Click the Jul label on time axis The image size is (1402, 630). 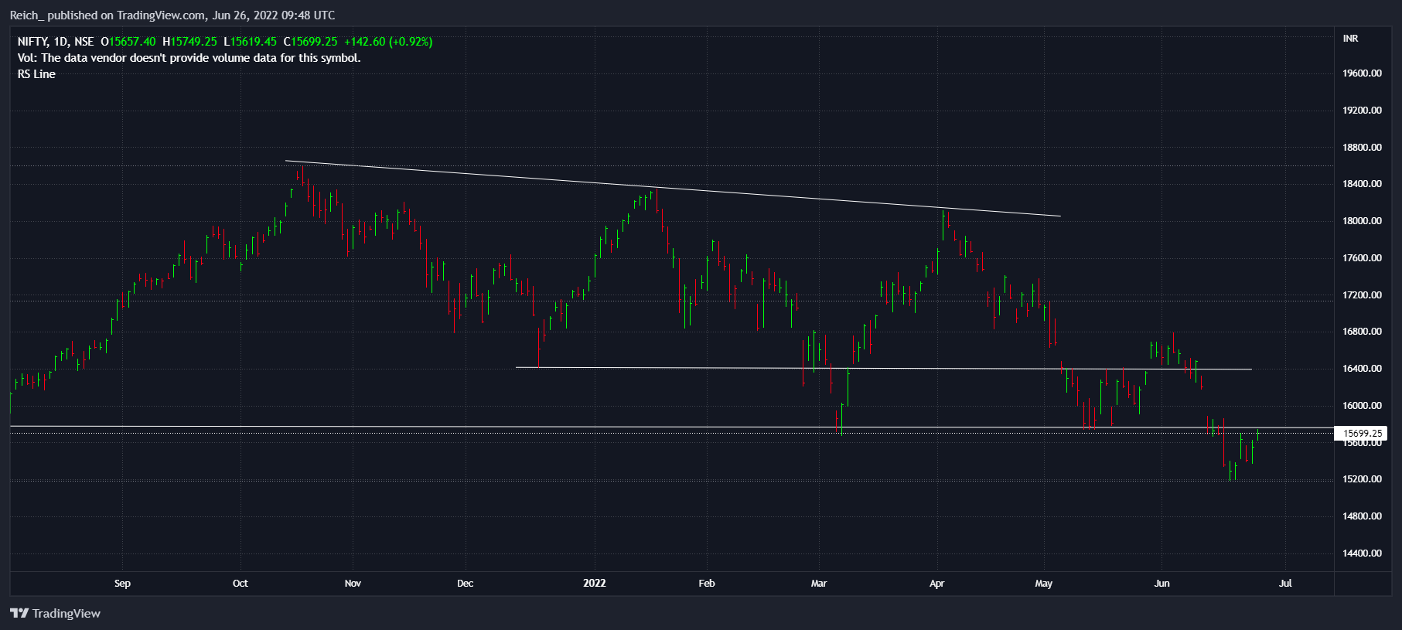pos(1284,583)
